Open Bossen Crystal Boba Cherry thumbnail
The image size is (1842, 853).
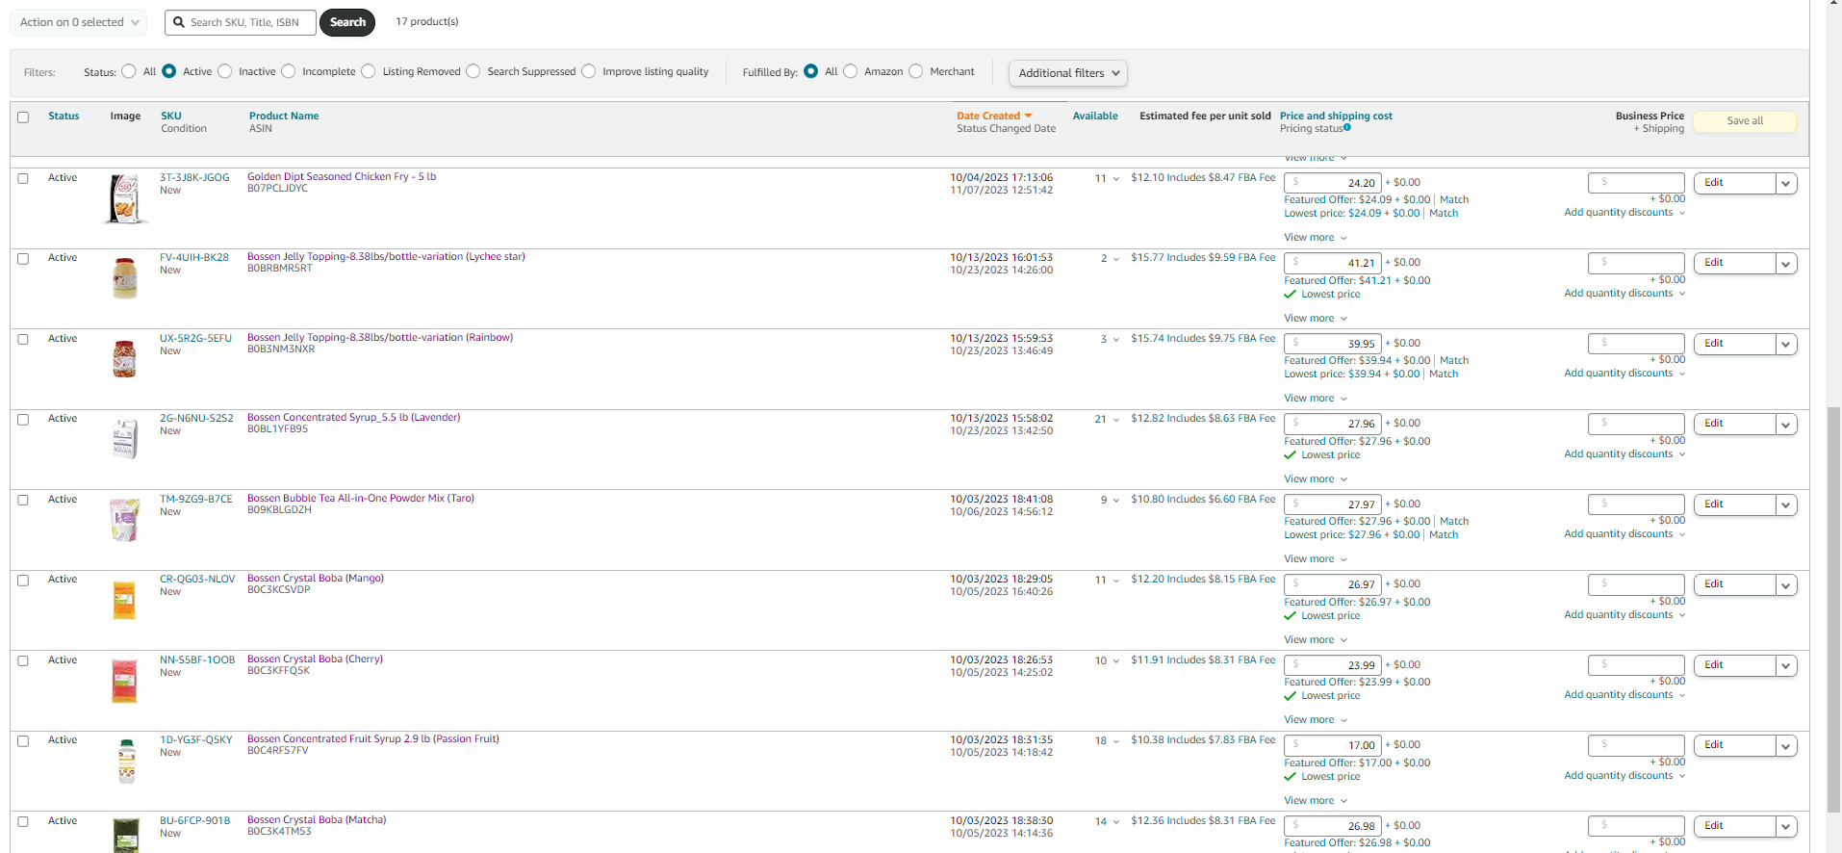point(125,681)
